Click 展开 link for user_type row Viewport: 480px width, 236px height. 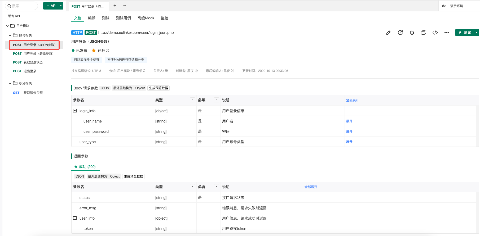coord(349,142)
